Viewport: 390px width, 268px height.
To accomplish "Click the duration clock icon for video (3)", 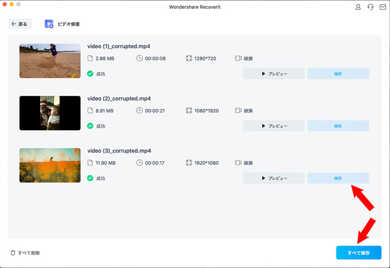I will click(x=139, y=163).
